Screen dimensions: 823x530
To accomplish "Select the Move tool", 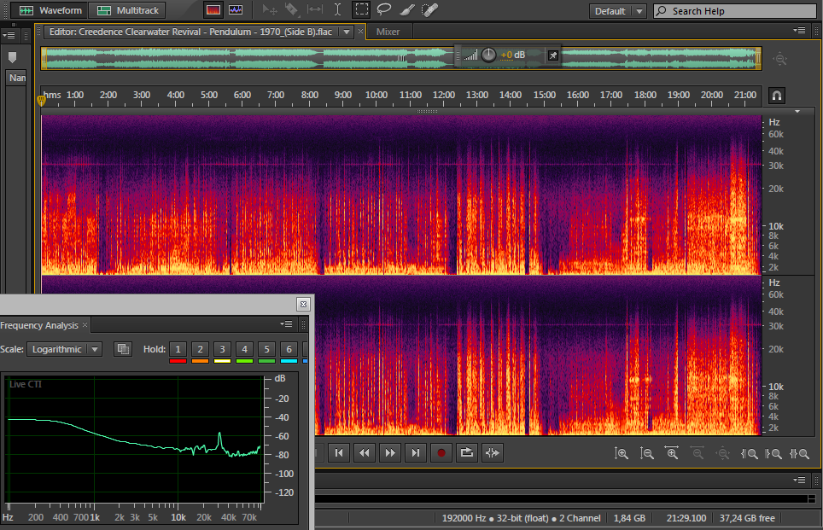I will tap(270, 10).
